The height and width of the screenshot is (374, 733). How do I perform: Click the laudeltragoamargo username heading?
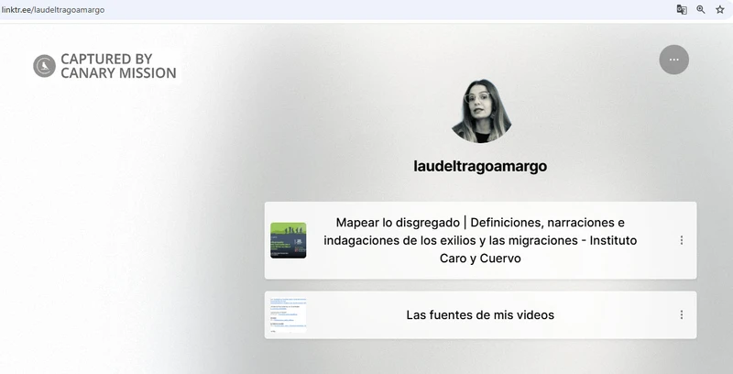click(480, 166)
